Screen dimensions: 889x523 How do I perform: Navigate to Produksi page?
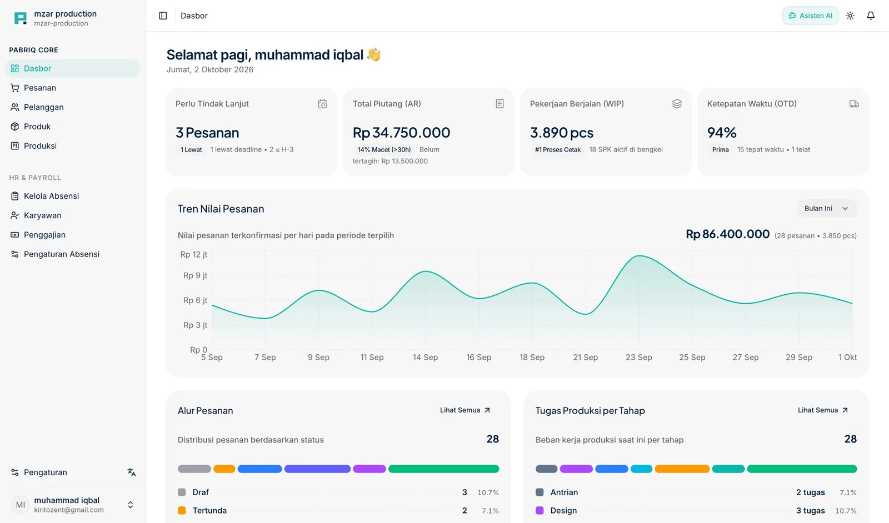(73, 146)
